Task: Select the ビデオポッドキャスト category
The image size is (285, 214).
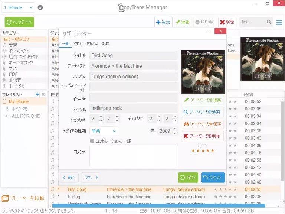Action: [24, 56]
